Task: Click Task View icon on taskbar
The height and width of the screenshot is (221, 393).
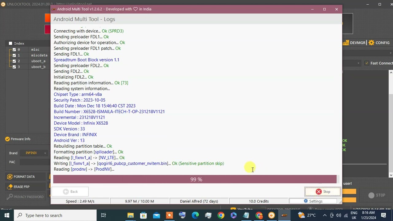Action: point(103,215)
